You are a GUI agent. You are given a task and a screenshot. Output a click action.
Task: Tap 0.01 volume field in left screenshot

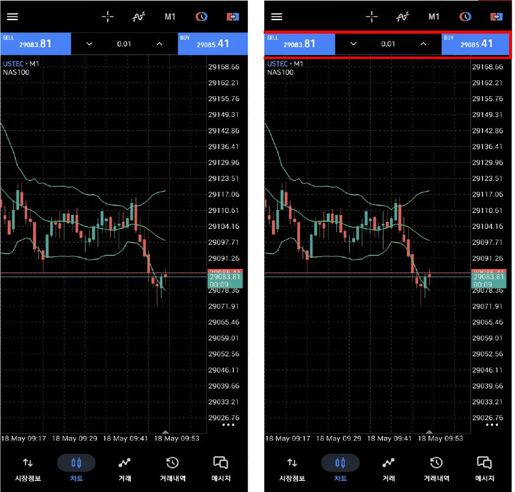pyautogui.click(x=124, y=44)
